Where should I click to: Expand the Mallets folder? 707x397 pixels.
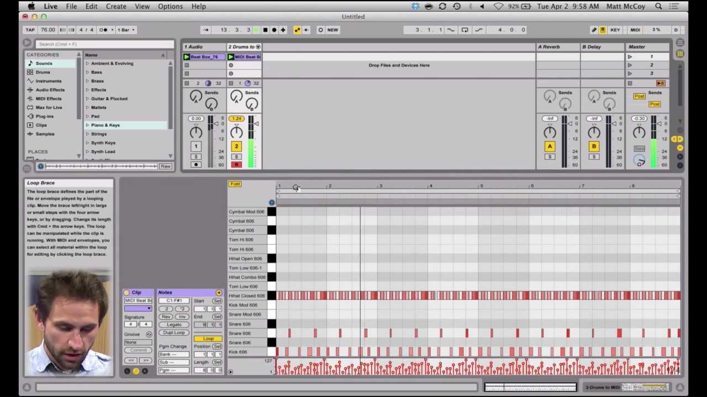[87, 108]
